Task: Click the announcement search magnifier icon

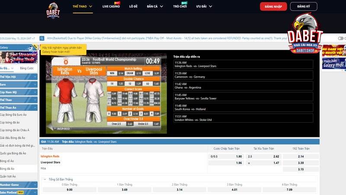Action: coord(42,38)
